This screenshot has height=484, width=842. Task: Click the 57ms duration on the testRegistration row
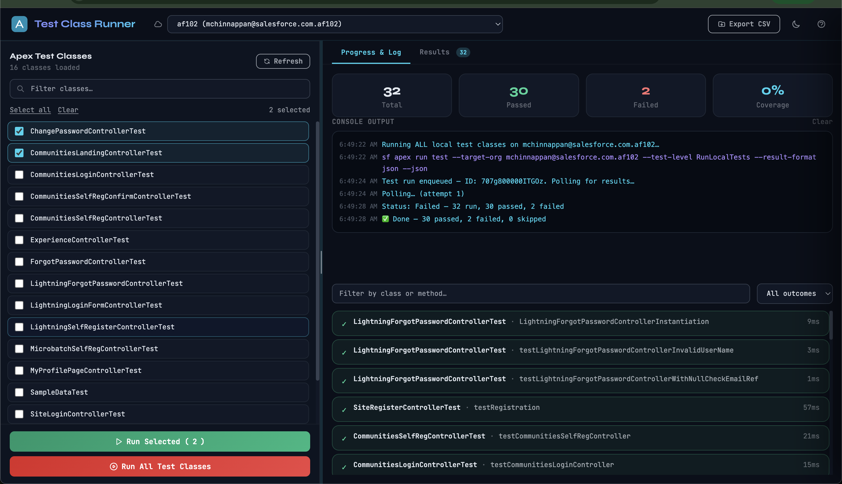tap(811, 408)
